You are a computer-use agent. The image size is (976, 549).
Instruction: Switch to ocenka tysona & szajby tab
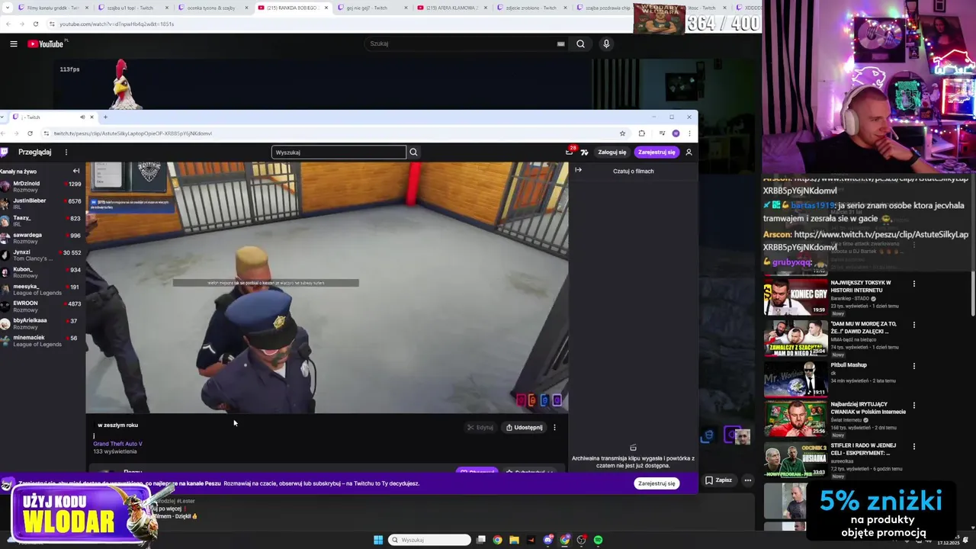pyautogui.click(x=211, y=8)
